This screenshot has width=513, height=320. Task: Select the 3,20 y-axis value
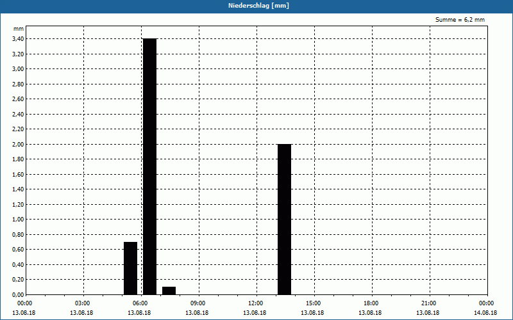pyautogui.click(x=18, y=54)
